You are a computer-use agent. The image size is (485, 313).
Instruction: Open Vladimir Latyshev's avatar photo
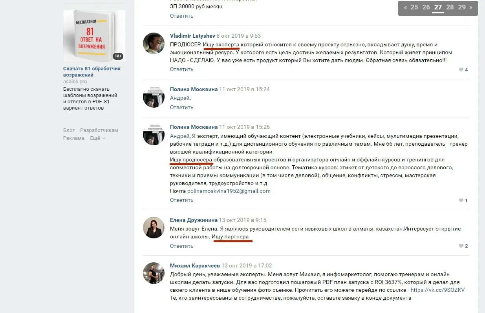click(154, 43)
